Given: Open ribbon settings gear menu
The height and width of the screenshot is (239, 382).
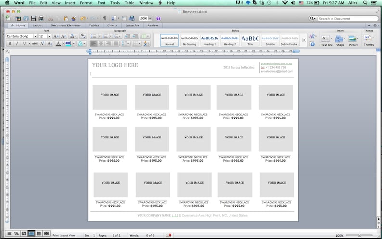Looking at the screenshot, I should pos(376,25).
